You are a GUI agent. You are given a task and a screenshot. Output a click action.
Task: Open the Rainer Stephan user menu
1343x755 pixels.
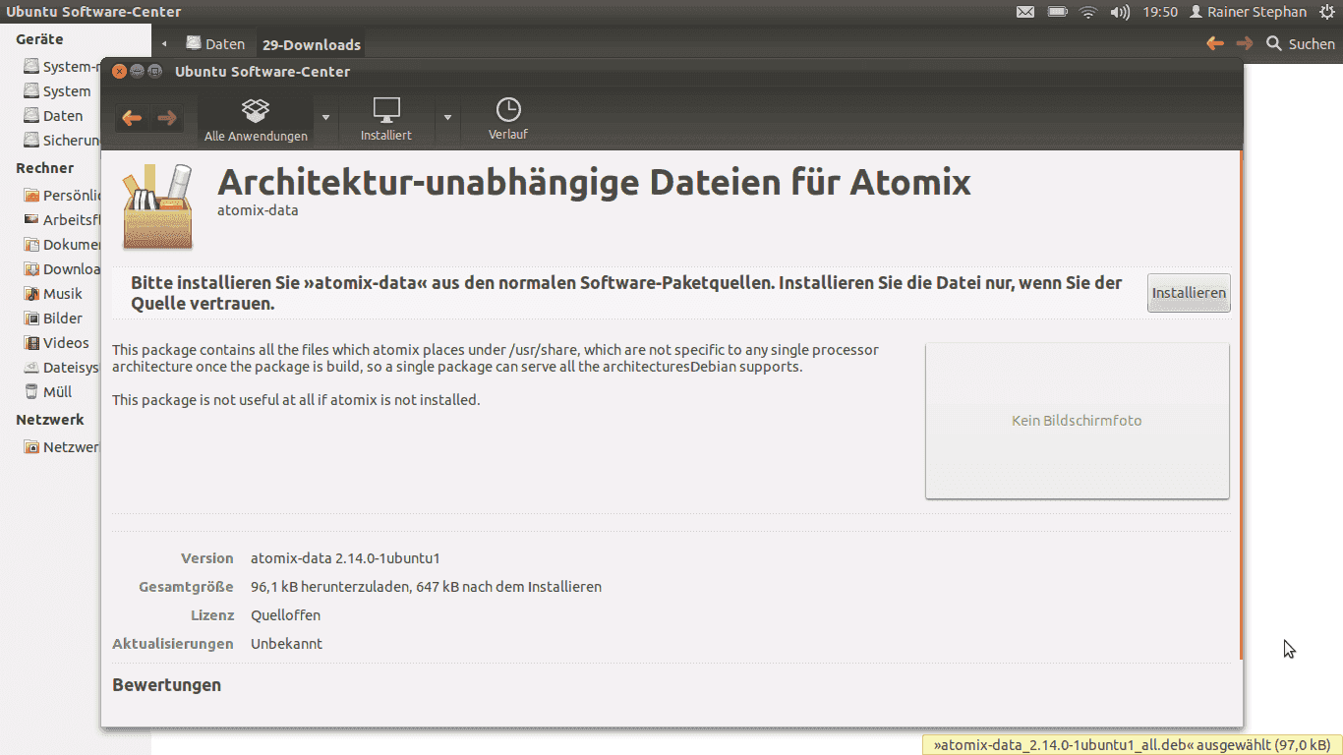click(1248, 12)
